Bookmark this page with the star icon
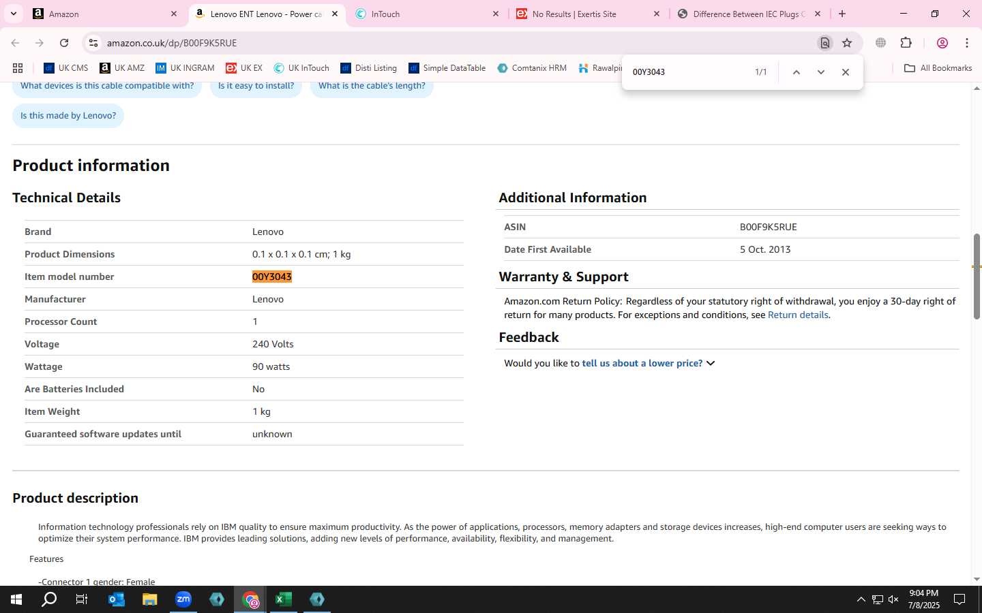 point(847,43)
